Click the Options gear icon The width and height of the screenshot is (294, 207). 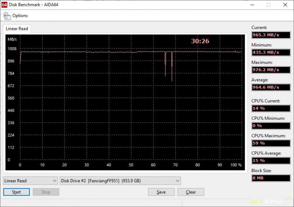tap(7, 16)
